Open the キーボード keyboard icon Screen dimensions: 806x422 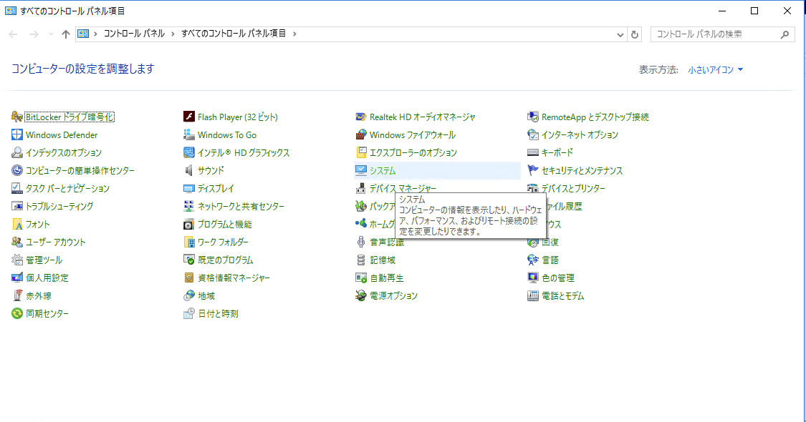click(x=533, y=152)
